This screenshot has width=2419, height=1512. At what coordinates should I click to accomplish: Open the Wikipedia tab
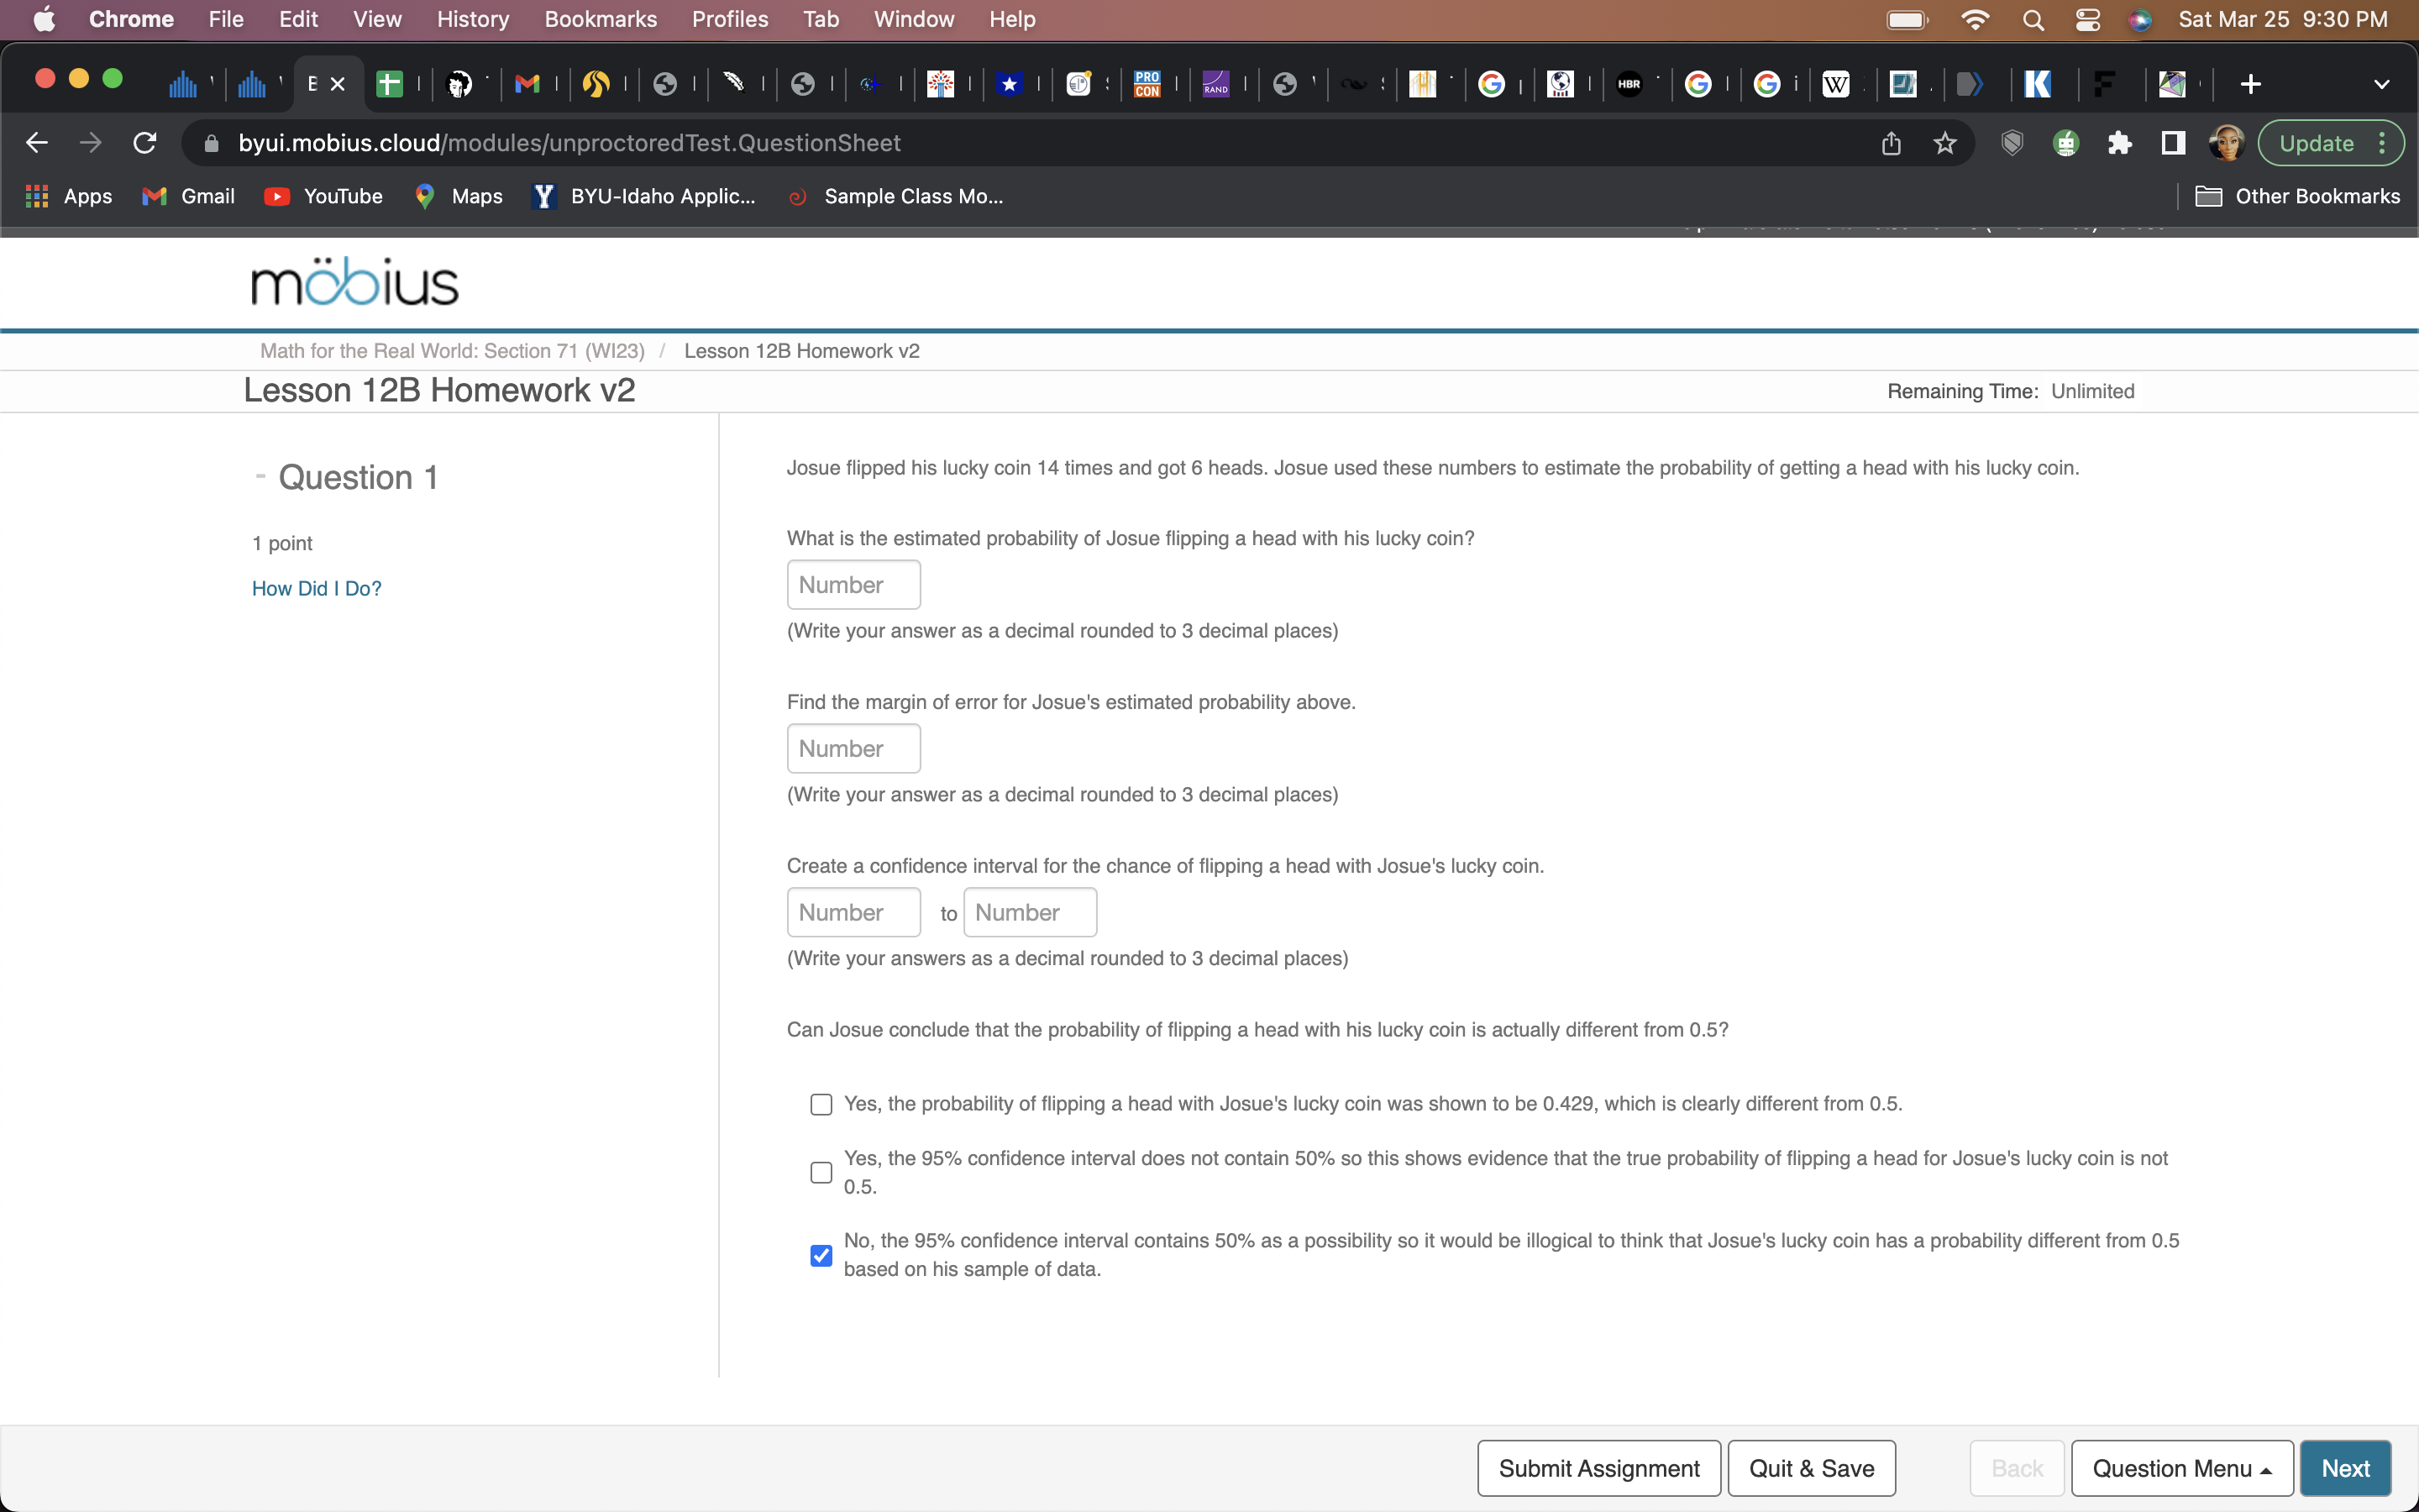pyautogui.click(x=1837, y=84)
